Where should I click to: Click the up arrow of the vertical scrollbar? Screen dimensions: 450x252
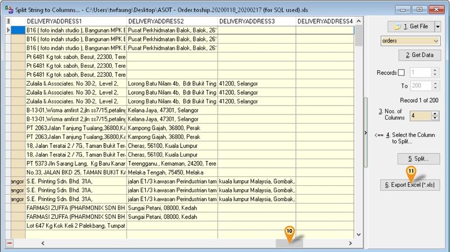pos(359,20)
